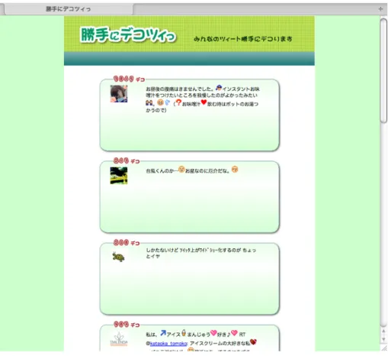
Task: Click the tagline みんなのツィート勝手にデコります
Action: tap(242, 39)
